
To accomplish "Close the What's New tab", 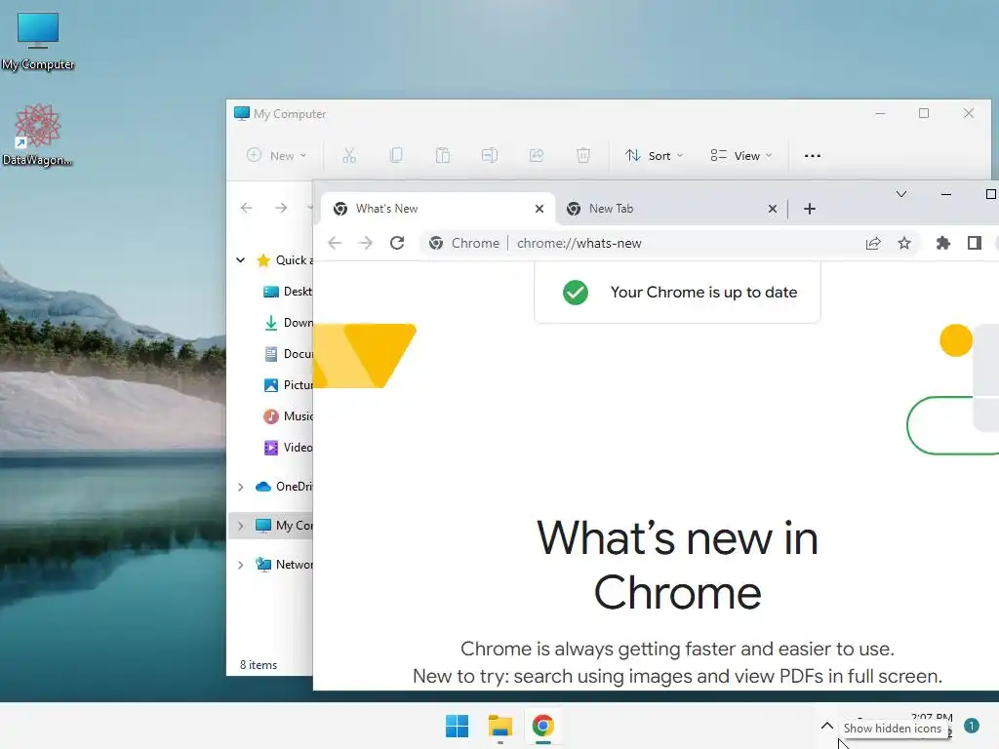I will coord(539,209).
